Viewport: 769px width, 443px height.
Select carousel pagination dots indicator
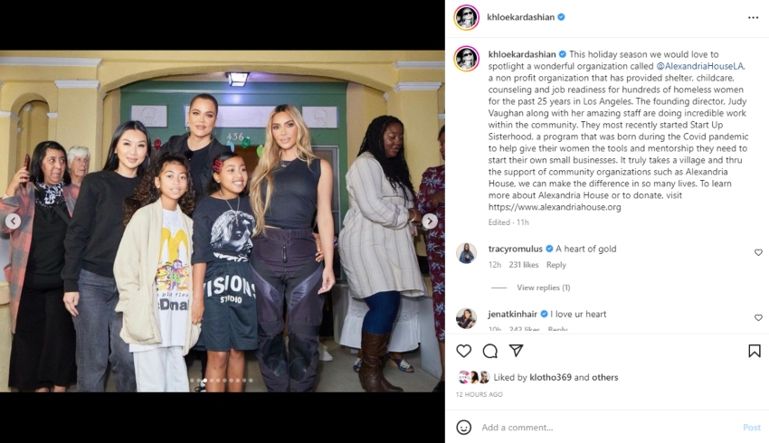pyautogui.click(x=222, y=381)
